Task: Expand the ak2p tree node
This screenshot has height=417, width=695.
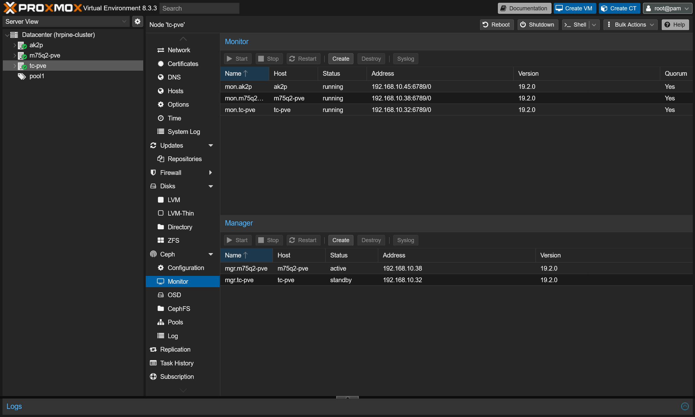Action: (14, 45)
